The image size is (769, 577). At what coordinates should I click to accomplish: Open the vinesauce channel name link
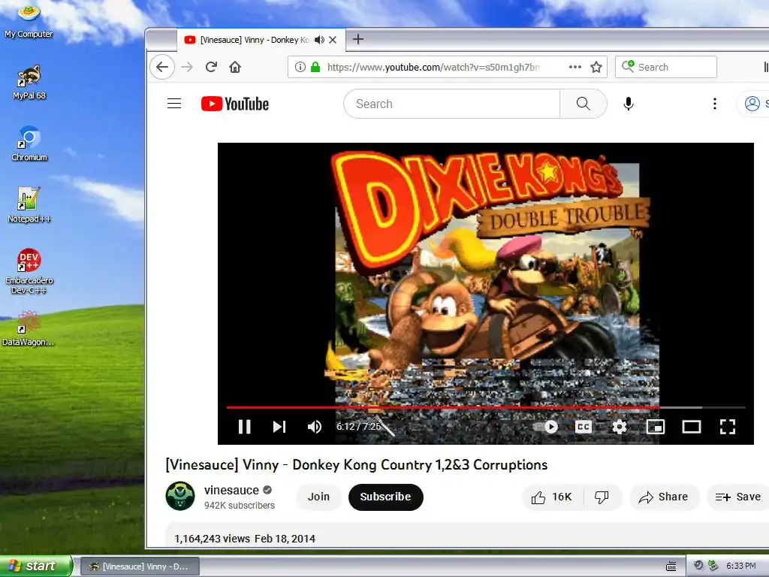[231, 490]
